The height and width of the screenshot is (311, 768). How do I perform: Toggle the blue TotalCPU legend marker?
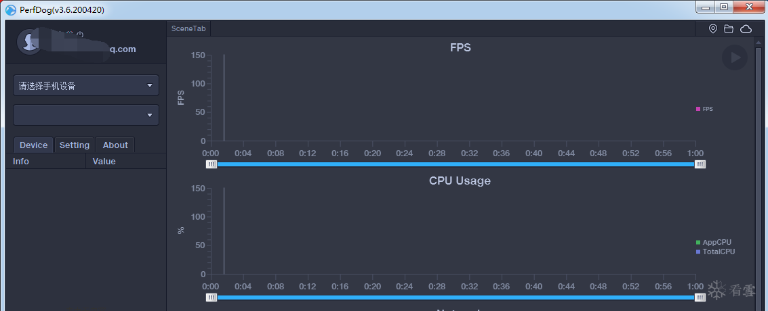pyautogui.click(x=698, y=252)
